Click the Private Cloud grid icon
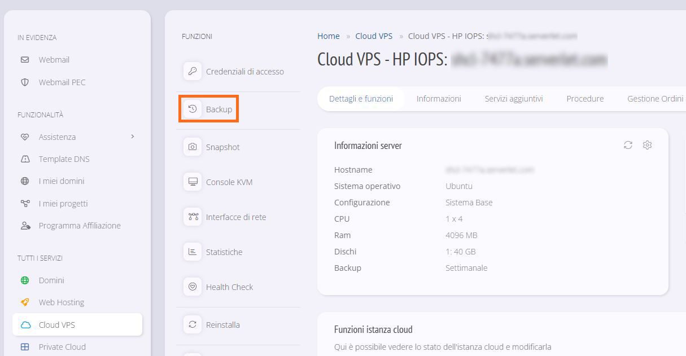Image resolution: width=686 pixels, height=356 pixels. pyautogui.click(x=25, y=347)
